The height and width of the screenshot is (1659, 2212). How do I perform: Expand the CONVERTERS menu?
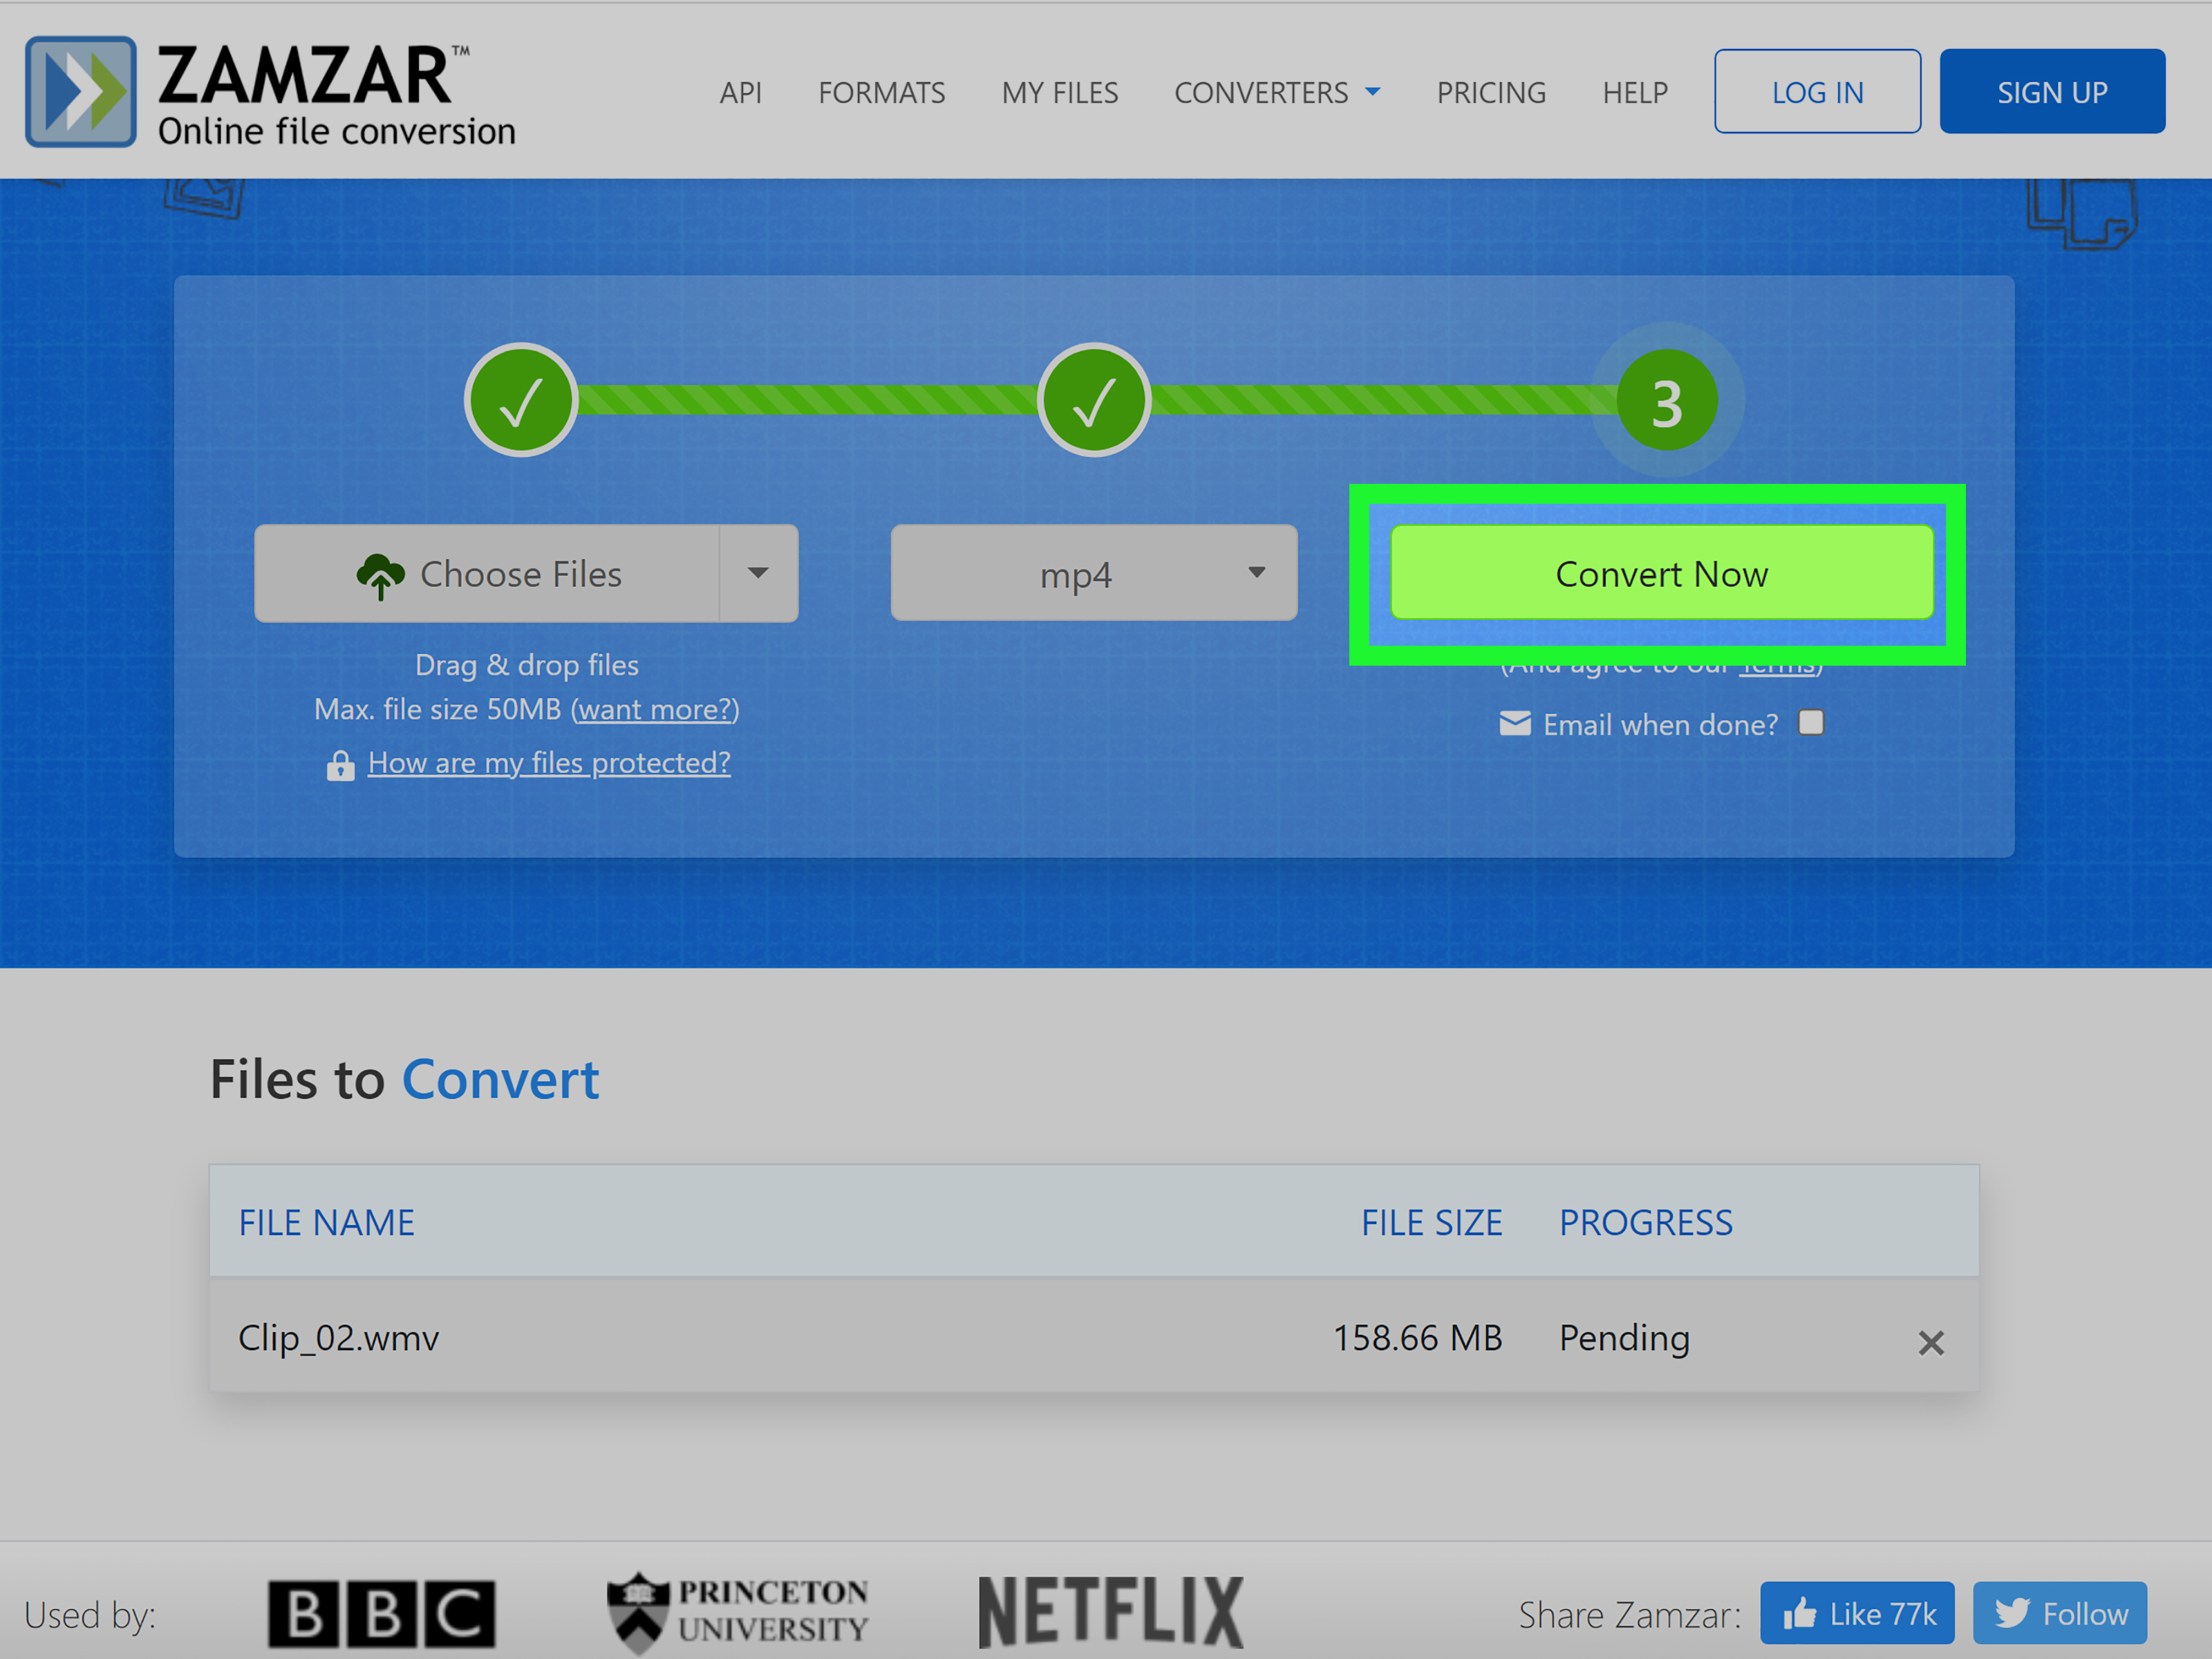(1277, 91)
